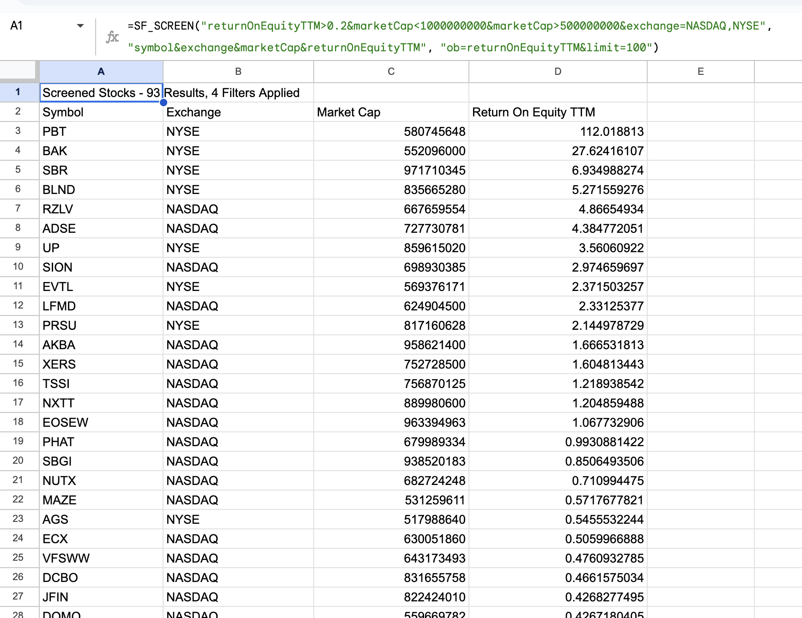
Task: Click market cap value 971710345
Action: pyautogui.click(x=391, y=170)
